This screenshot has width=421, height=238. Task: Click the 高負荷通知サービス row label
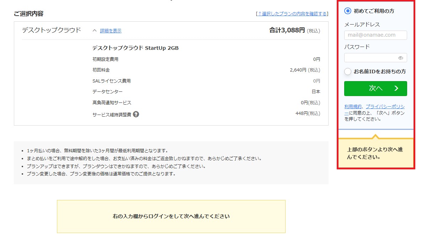(112, 103)
